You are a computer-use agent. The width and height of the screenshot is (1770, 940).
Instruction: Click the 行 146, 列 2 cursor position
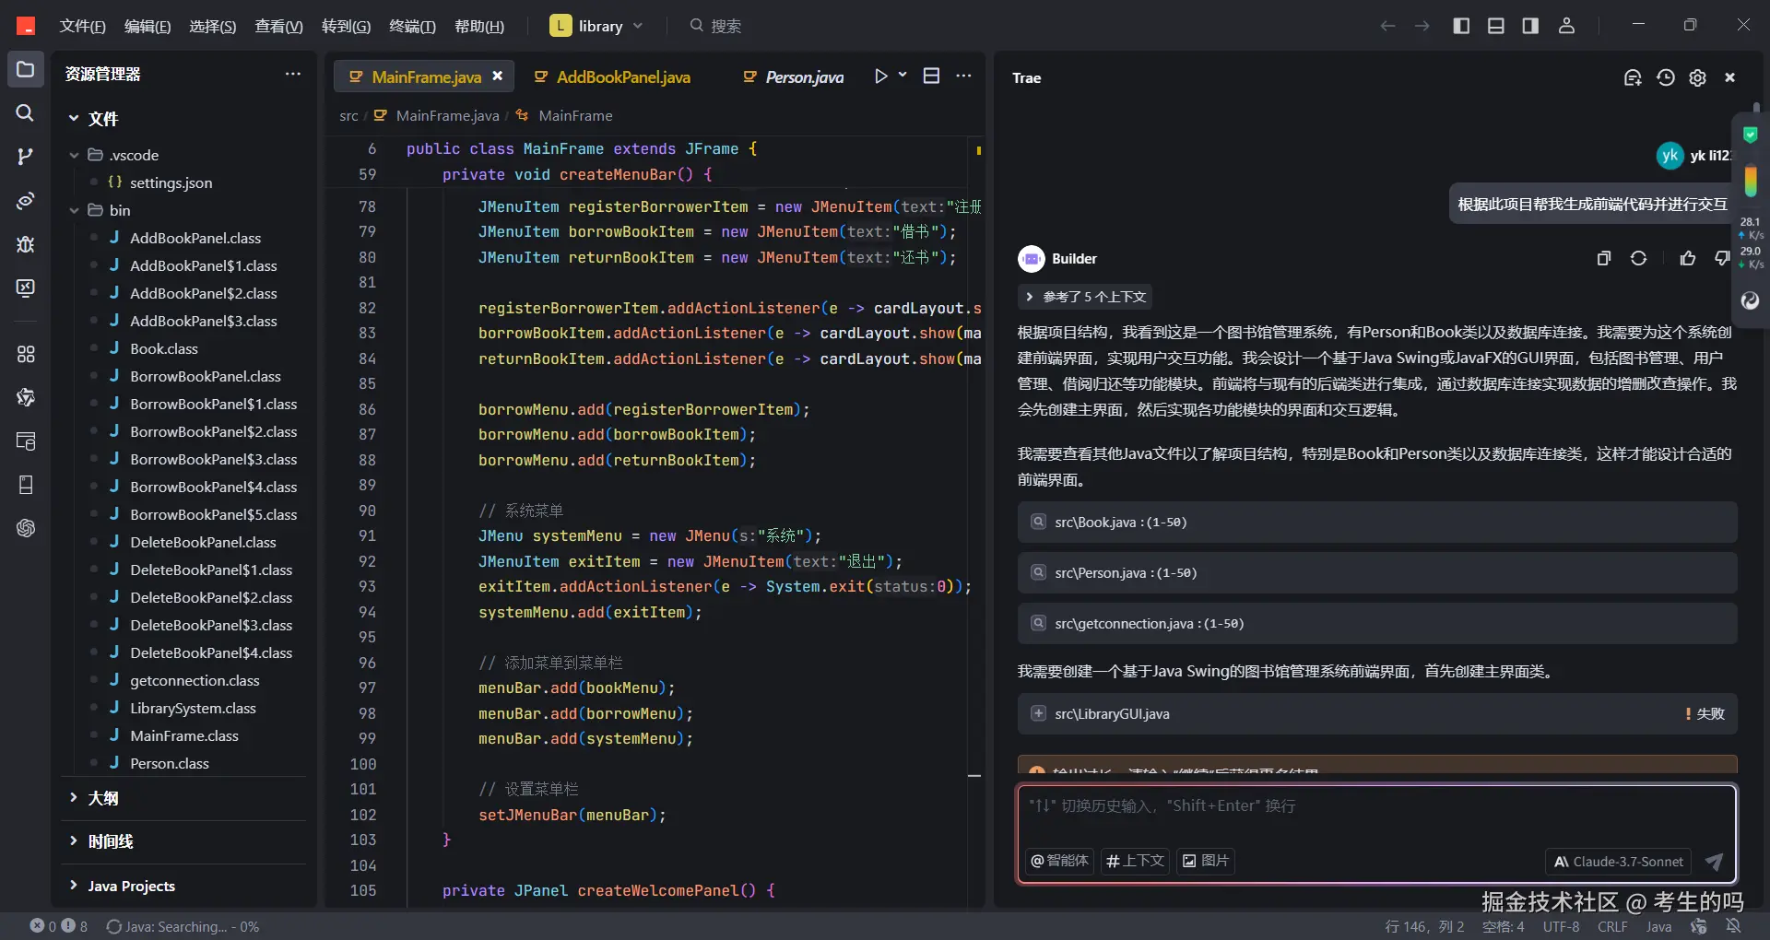(x=1424, y=926)
